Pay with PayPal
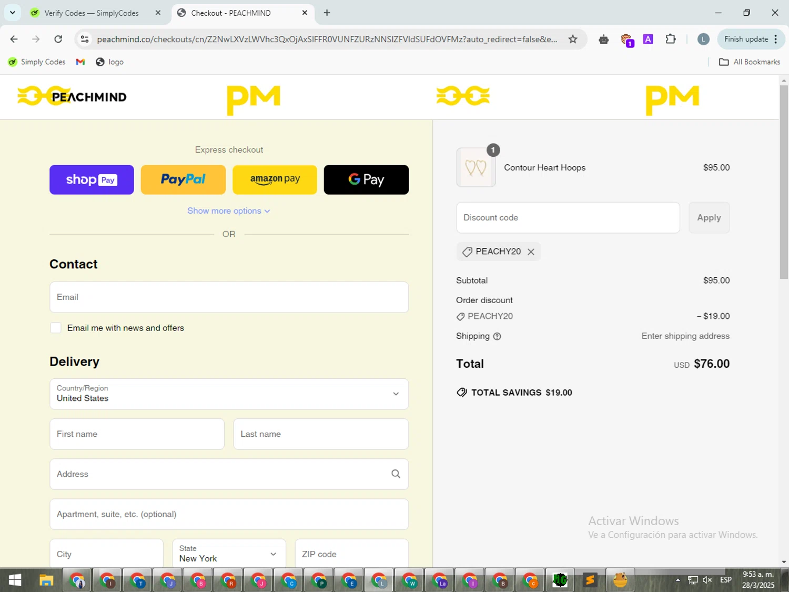The image size is (789, 592). (183, 180)
